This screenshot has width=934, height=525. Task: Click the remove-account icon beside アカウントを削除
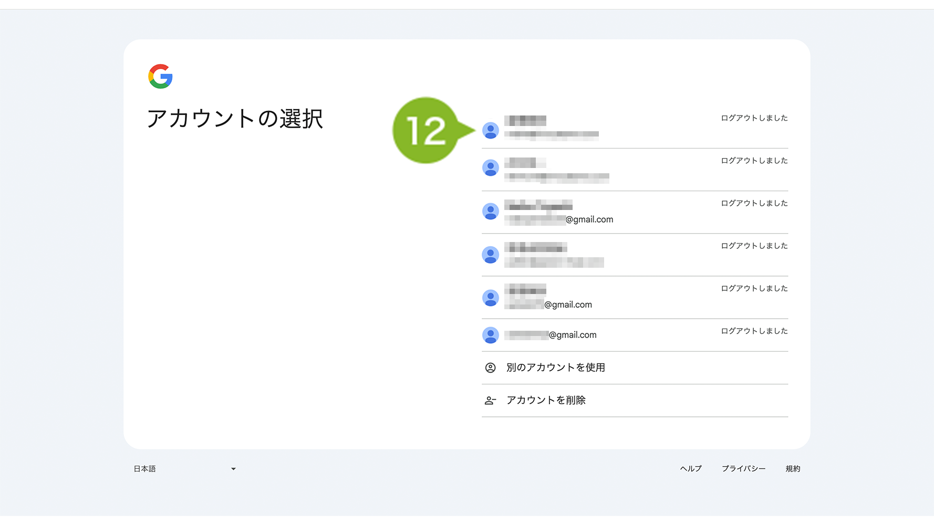pyautogui.click(x=490, y=401)
